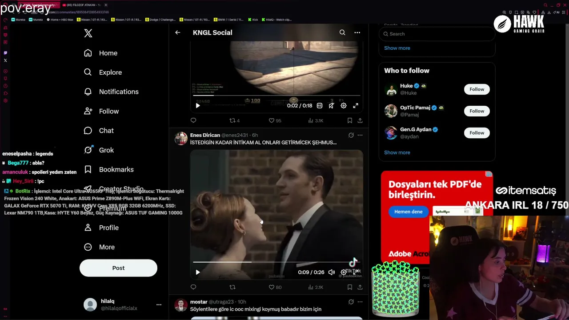The height and width of the screenshot is (320, 569).
Task: Open mostar's post text
Action: pos(256,309)
